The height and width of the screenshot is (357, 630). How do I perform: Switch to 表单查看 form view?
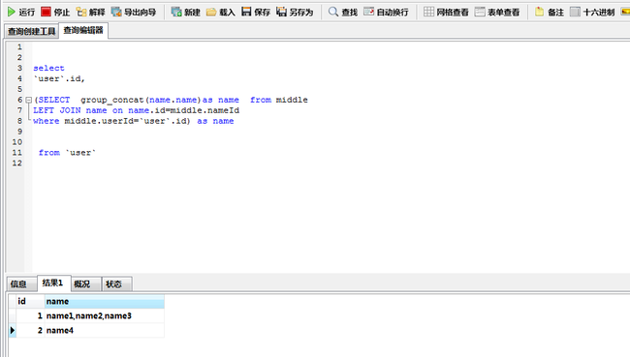[x=497, y=12]
